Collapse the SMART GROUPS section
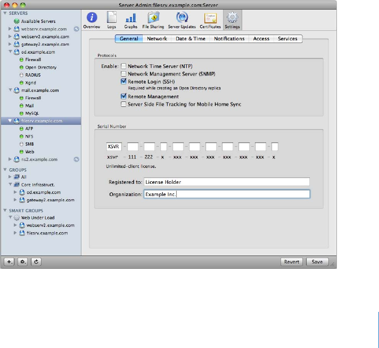Screen dimensions: 379x348 click(5, 210)
